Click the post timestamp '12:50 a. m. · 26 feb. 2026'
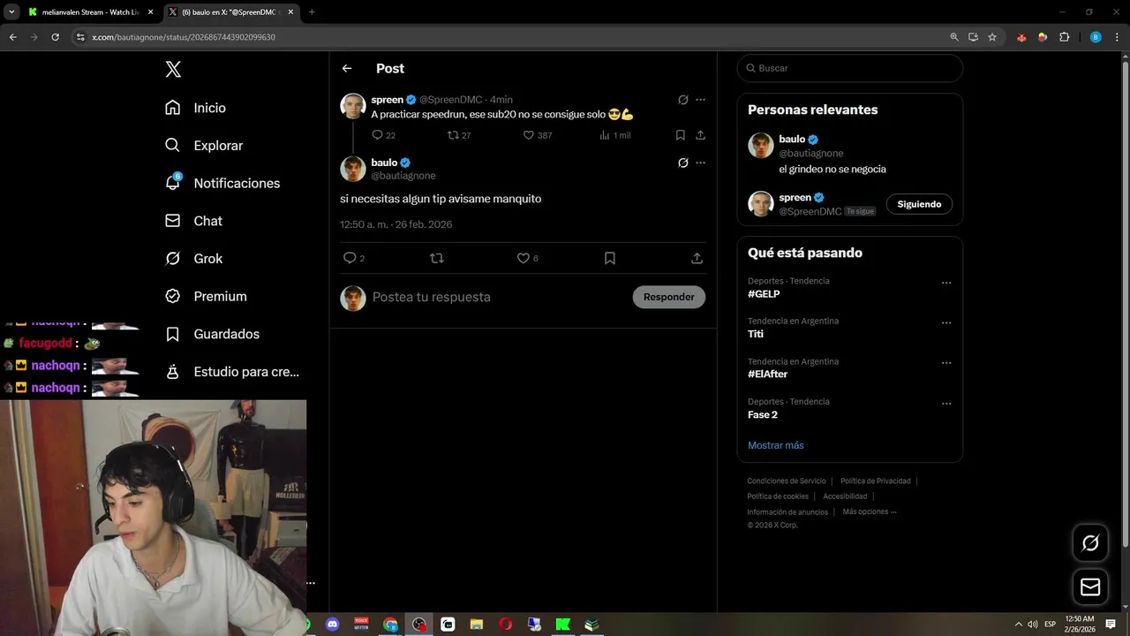This screenshot has height=636, width=1130. click(395, 224)
